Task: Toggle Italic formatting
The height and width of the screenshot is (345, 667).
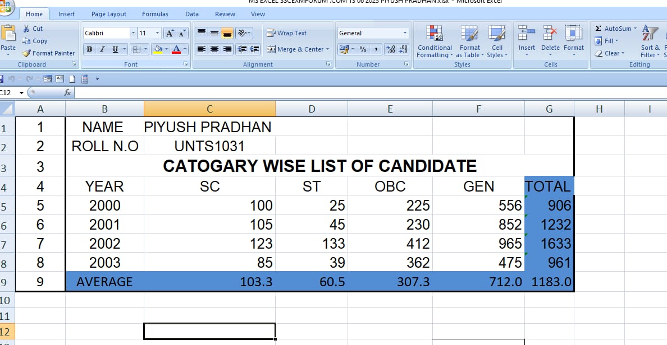Action: coord(102,49)
